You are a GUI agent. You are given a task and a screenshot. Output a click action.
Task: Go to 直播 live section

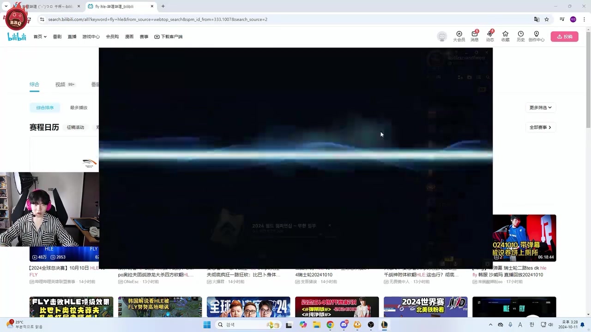pyautogui.click(x=72, y=36)
